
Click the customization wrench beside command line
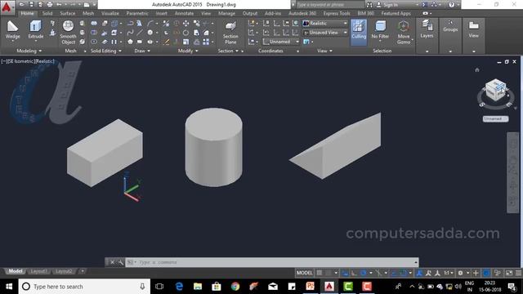(x=120, y=262)
